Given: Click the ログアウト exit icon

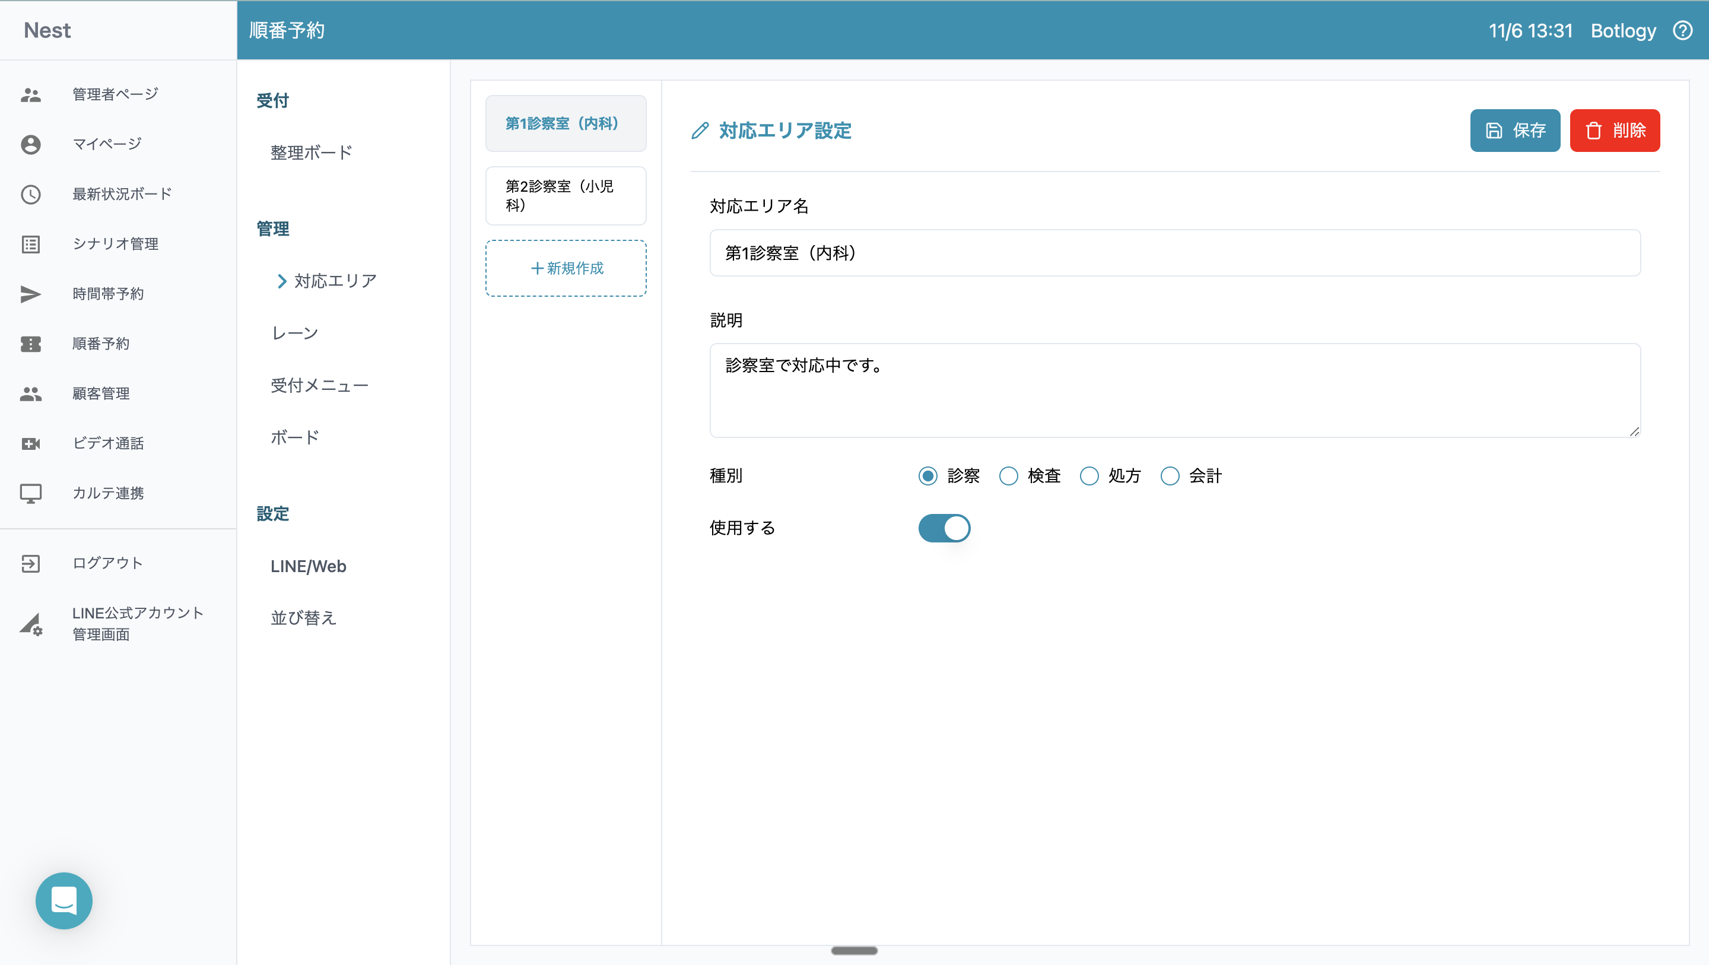Looking at the screenshot, I should point(30,563).
